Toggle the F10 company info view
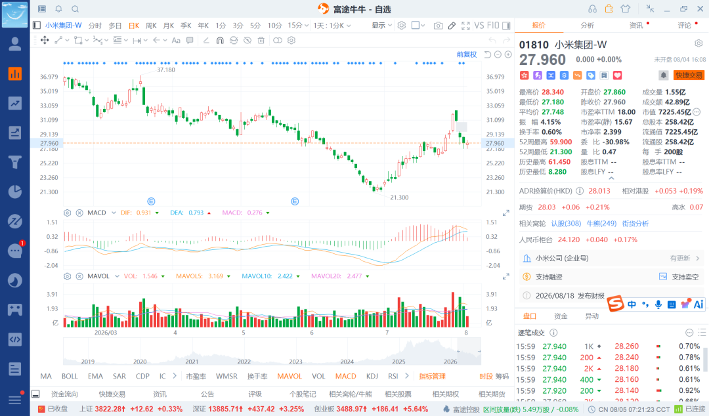The height and width of the screenshot is (416, 709). click(x=493, y=26)
